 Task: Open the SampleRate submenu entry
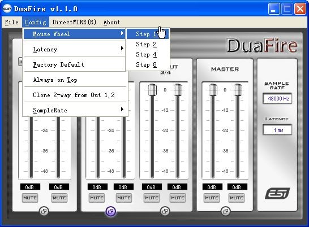75,110
